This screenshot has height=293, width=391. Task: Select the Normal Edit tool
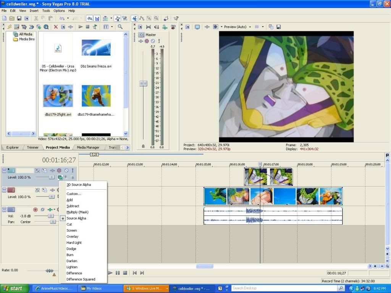click(134, 18)
